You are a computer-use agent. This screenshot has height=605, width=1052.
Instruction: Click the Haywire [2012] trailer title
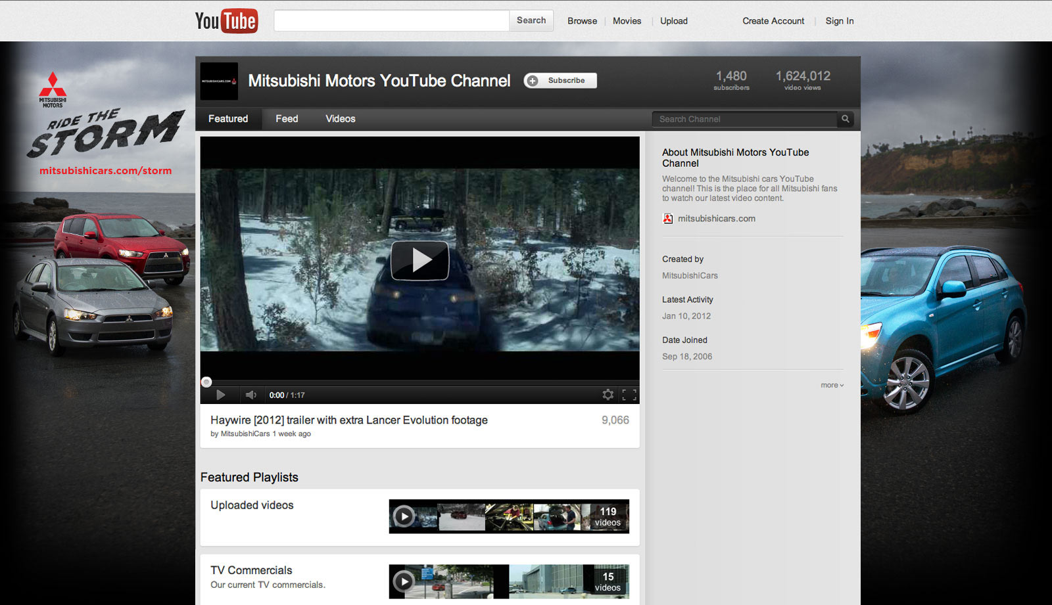click(x=349, y=420)
